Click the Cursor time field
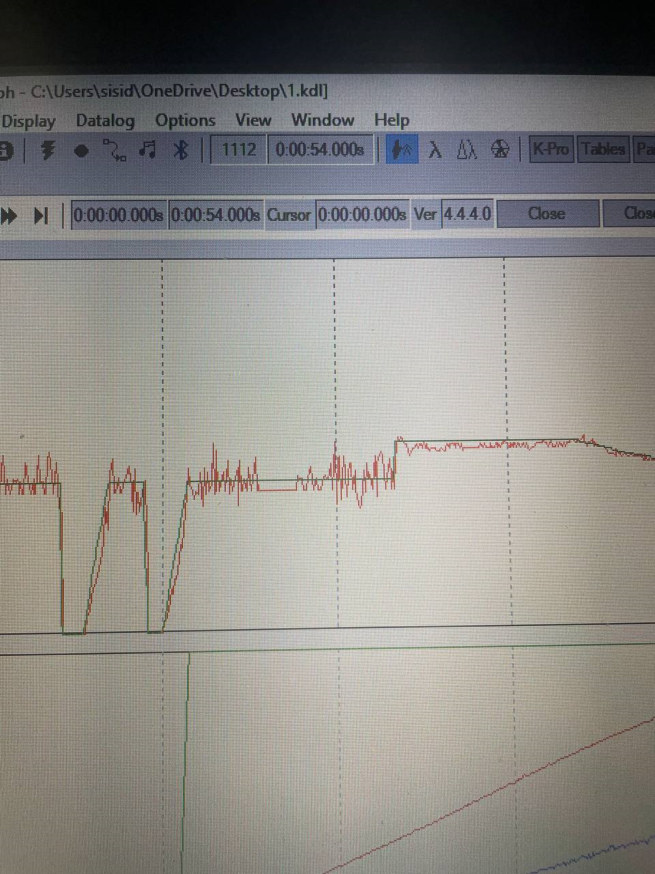 [363, 214]
